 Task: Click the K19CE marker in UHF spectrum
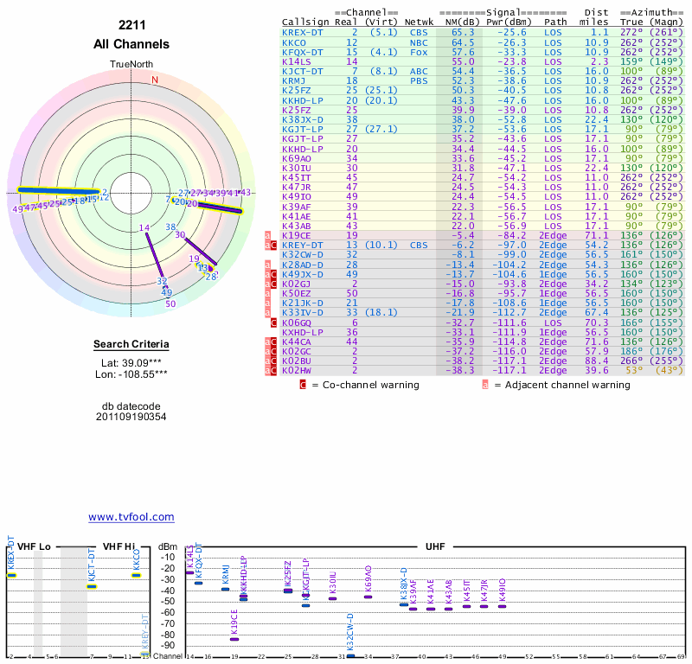click(x=234, y=639)
